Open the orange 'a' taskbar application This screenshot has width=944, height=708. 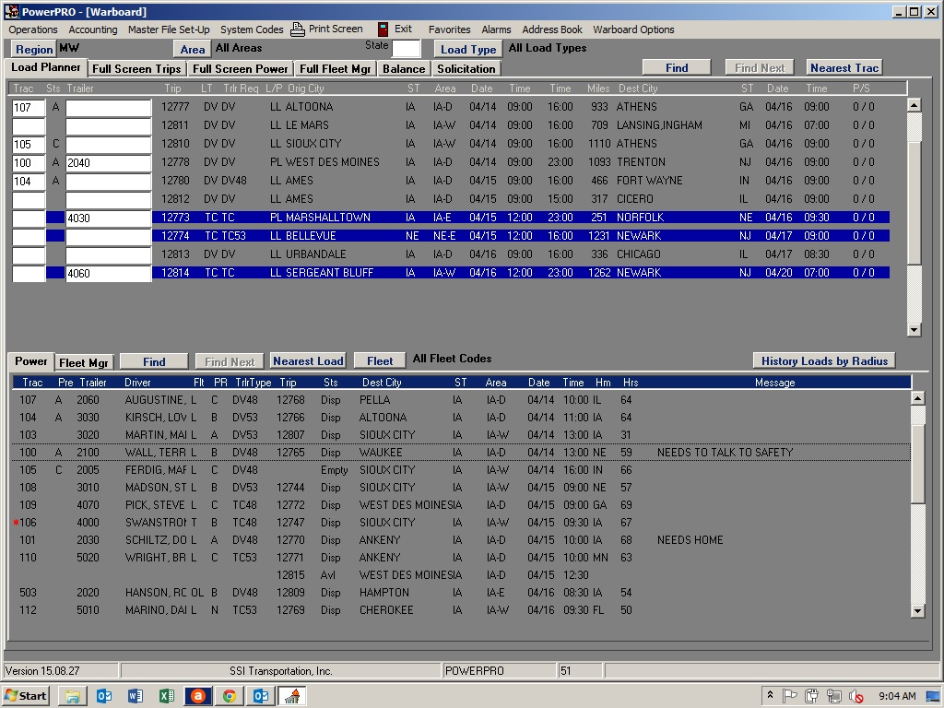pos(198,696)
